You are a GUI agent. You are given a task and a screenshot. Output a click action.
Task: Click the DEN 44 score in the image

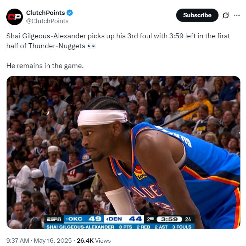[124, 219]
